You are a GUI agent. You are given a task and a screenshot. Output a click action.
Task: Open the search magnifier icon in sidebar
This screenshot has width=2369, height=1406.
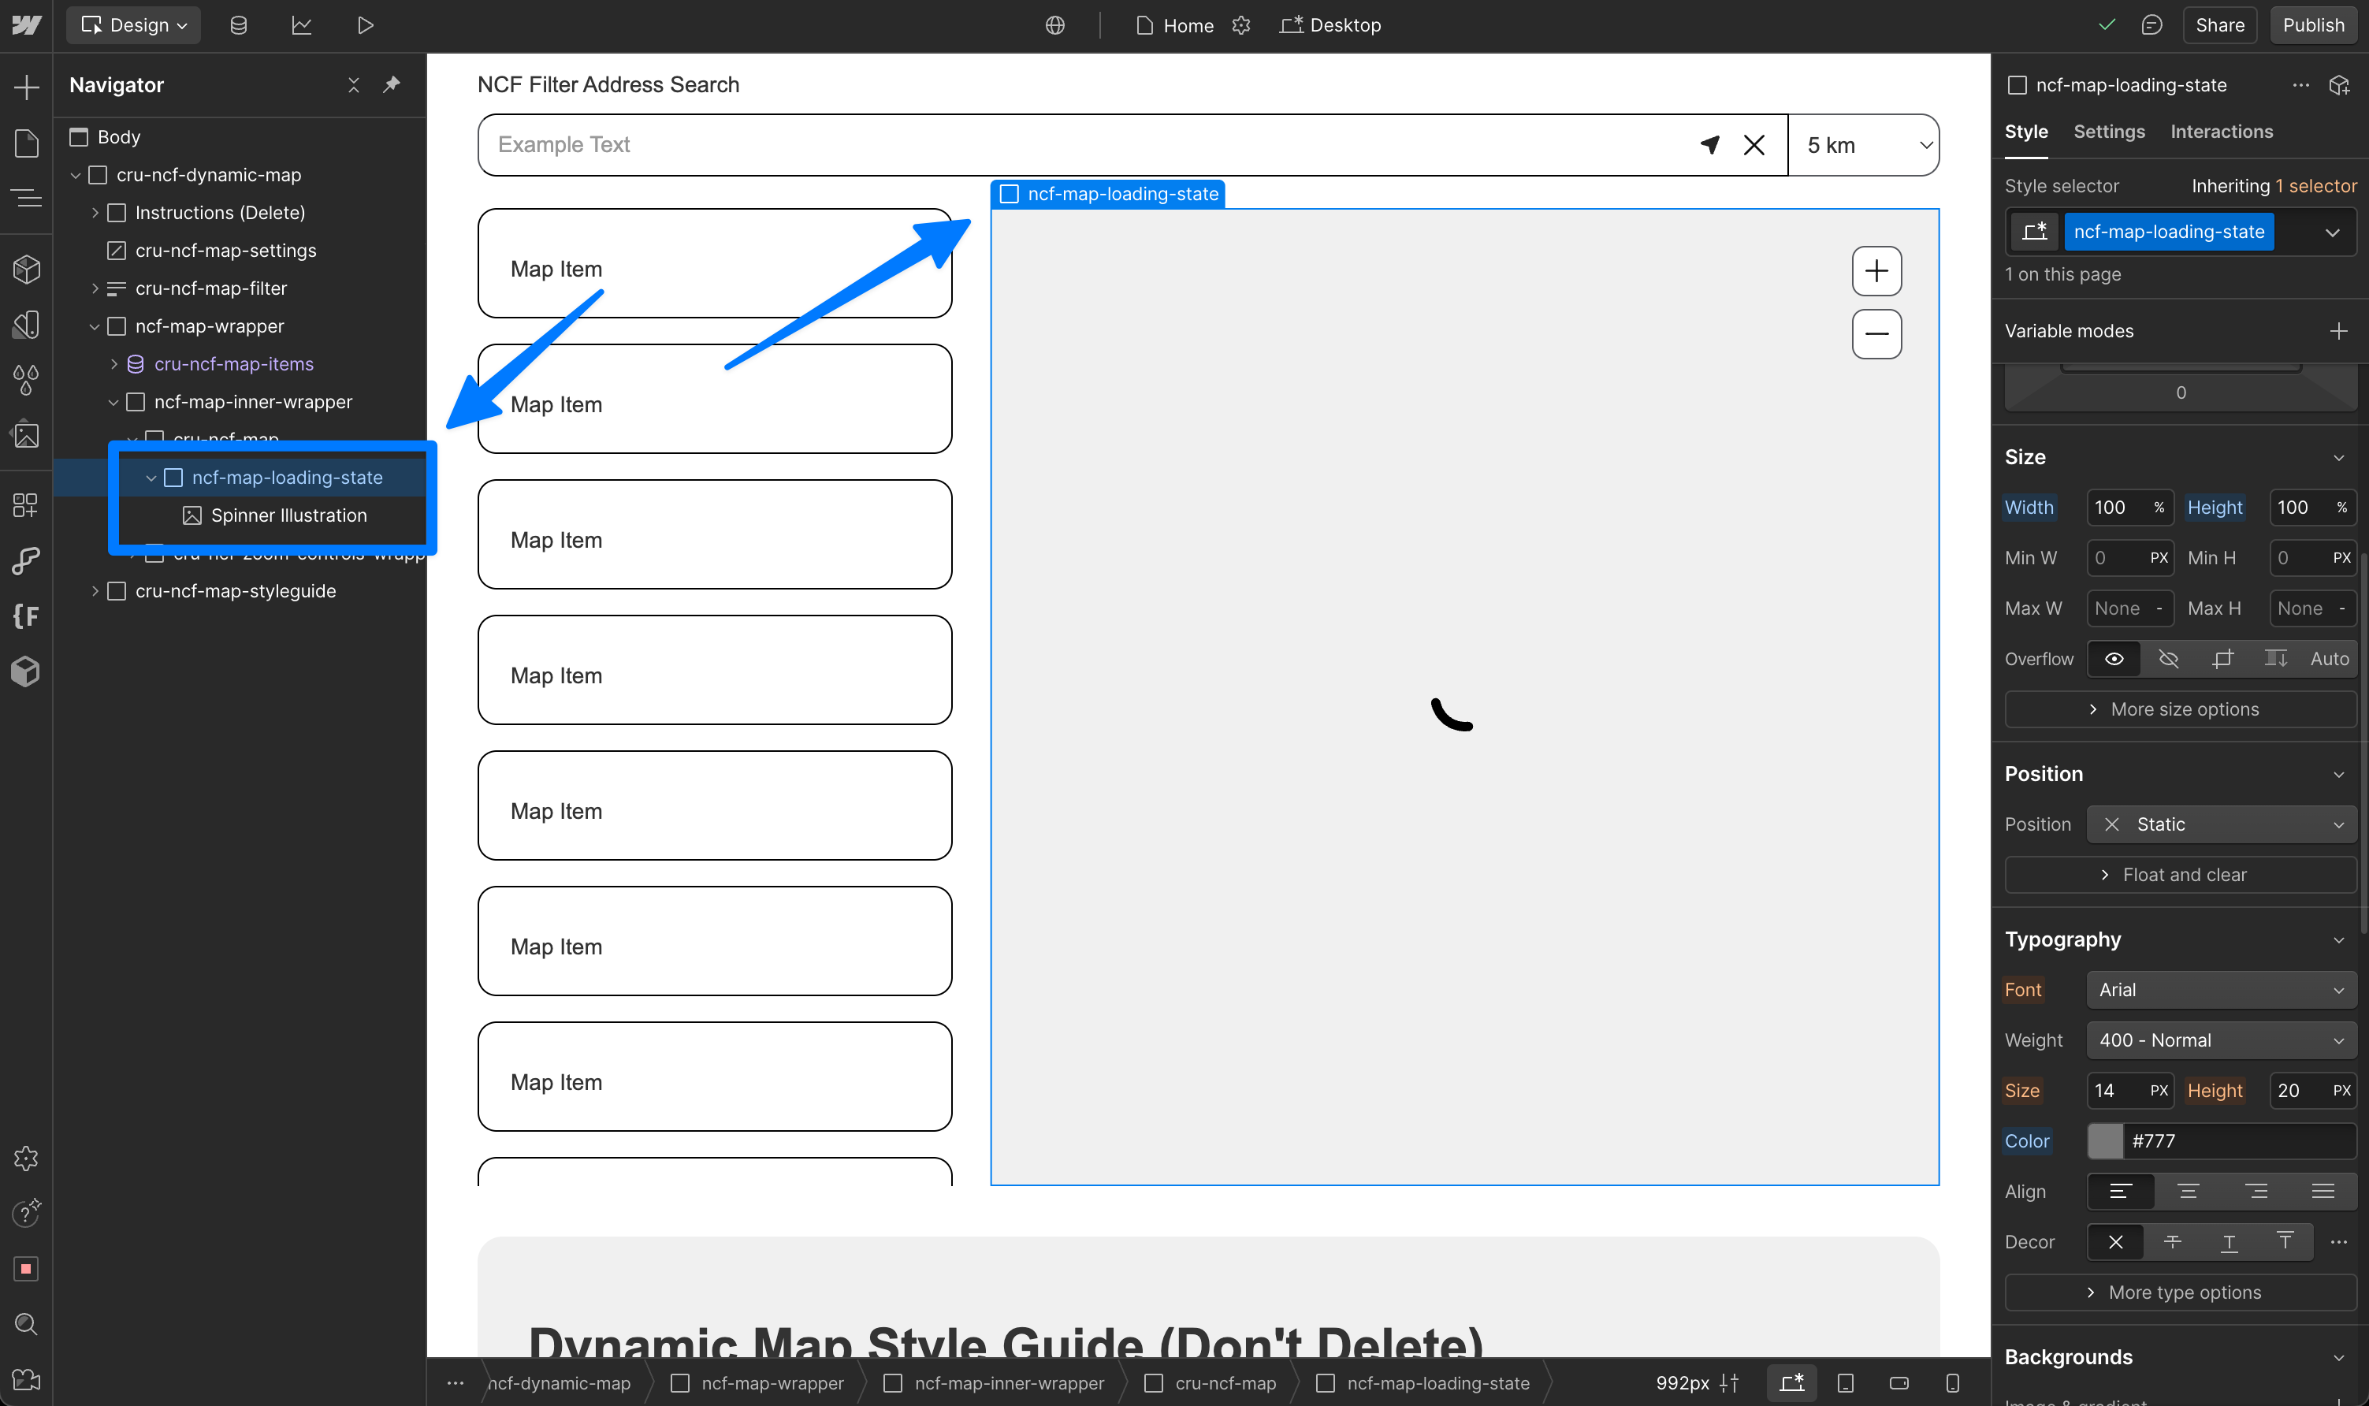coord(27,1323)
